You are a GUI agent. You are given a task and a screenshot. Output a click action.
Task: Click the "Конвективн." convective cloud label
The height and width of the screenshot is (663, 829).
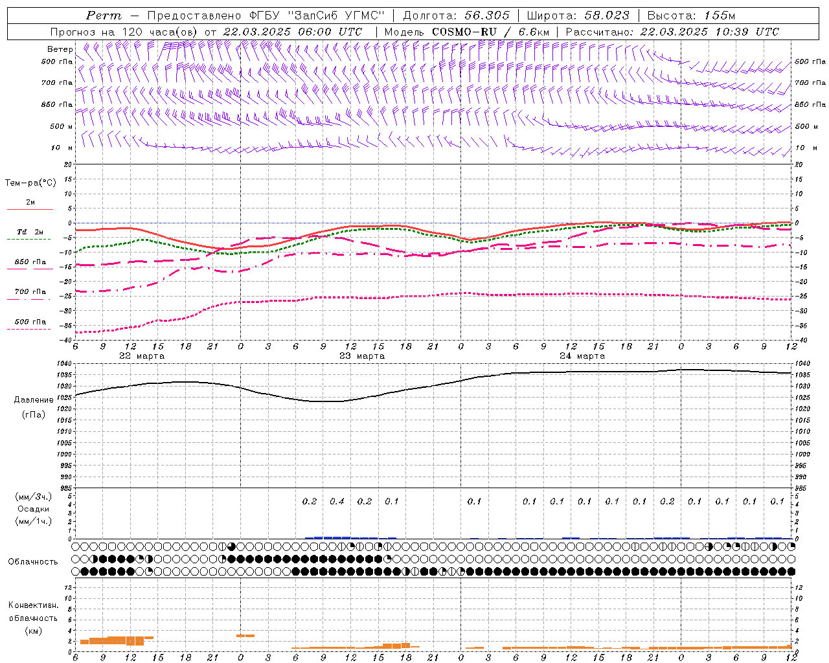tap(33, 605)
